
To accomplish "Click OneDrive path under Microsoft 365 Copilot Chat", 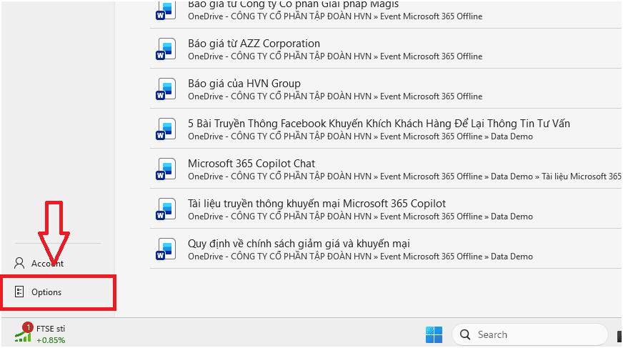I will point(404,177).
